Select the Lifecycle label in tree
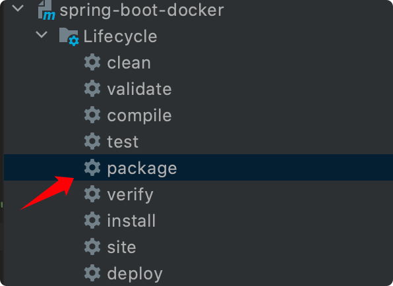 click(x=120, y=37)
